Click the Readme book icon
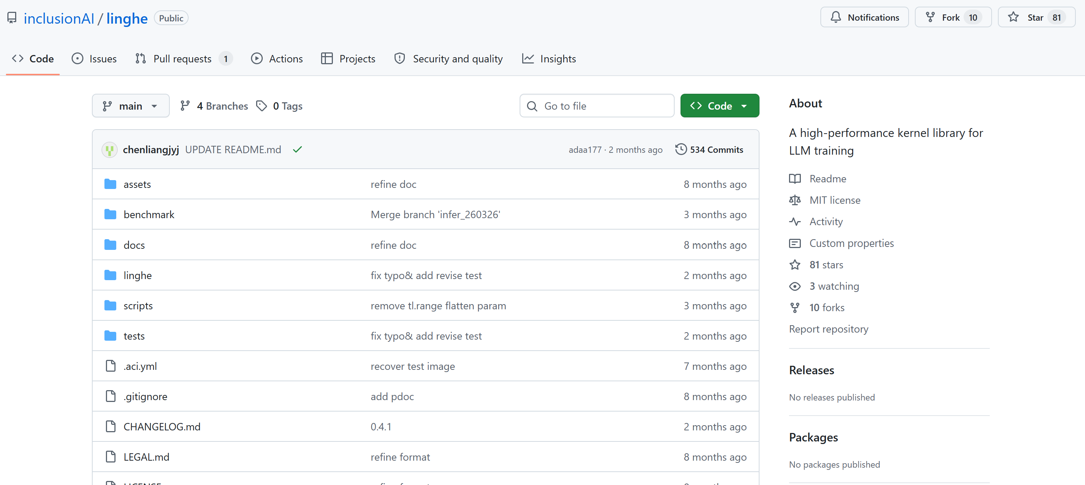The width and height of the screenshot is (1085, 485). (x=795, y=179)
